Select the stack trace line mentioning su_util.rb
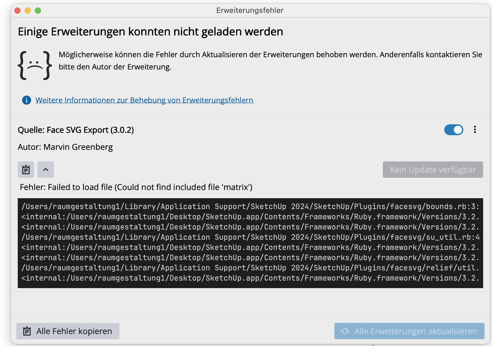 (250, 237)
